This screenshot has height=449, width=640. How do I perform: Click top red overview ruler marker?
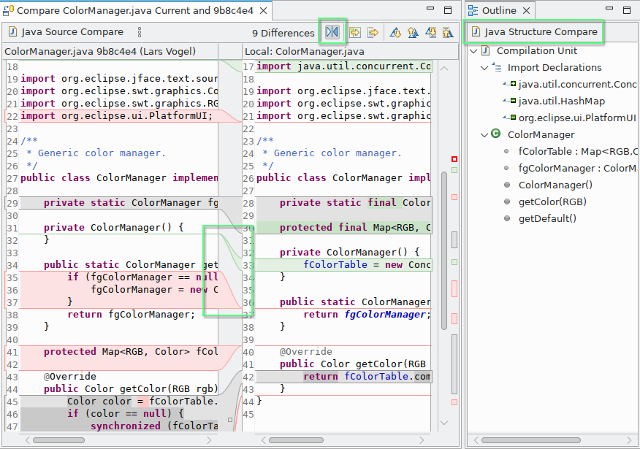click(x=454, y=159)
